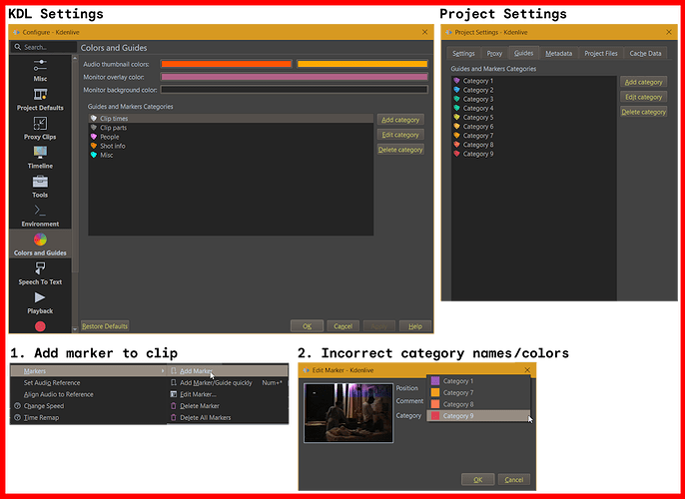Select Colors and Guides sidebar section

[40, 245]
